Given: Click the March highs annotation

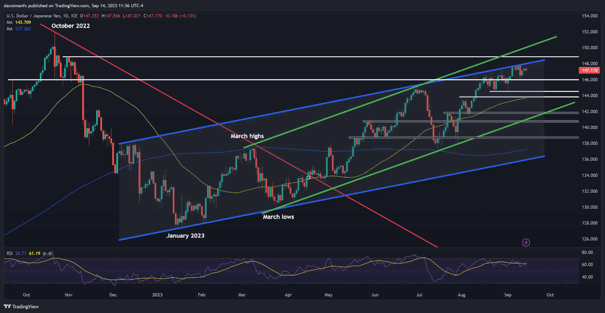Looking at the screenshot, I should point(247,136).
